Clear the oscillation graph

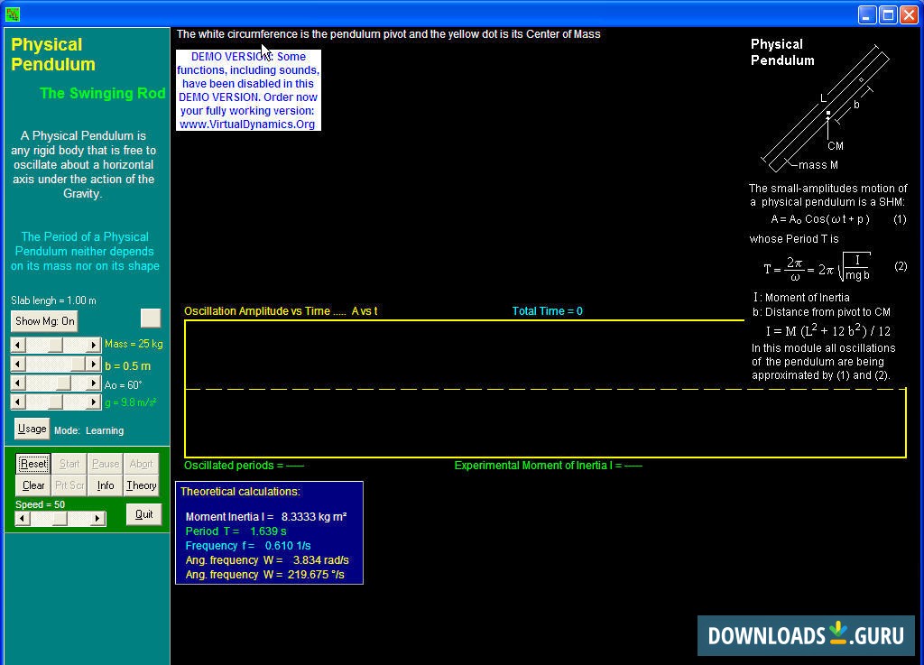pos(33,485)
